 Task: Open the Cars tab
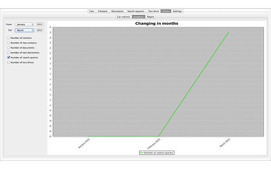[x=92, y=11]
